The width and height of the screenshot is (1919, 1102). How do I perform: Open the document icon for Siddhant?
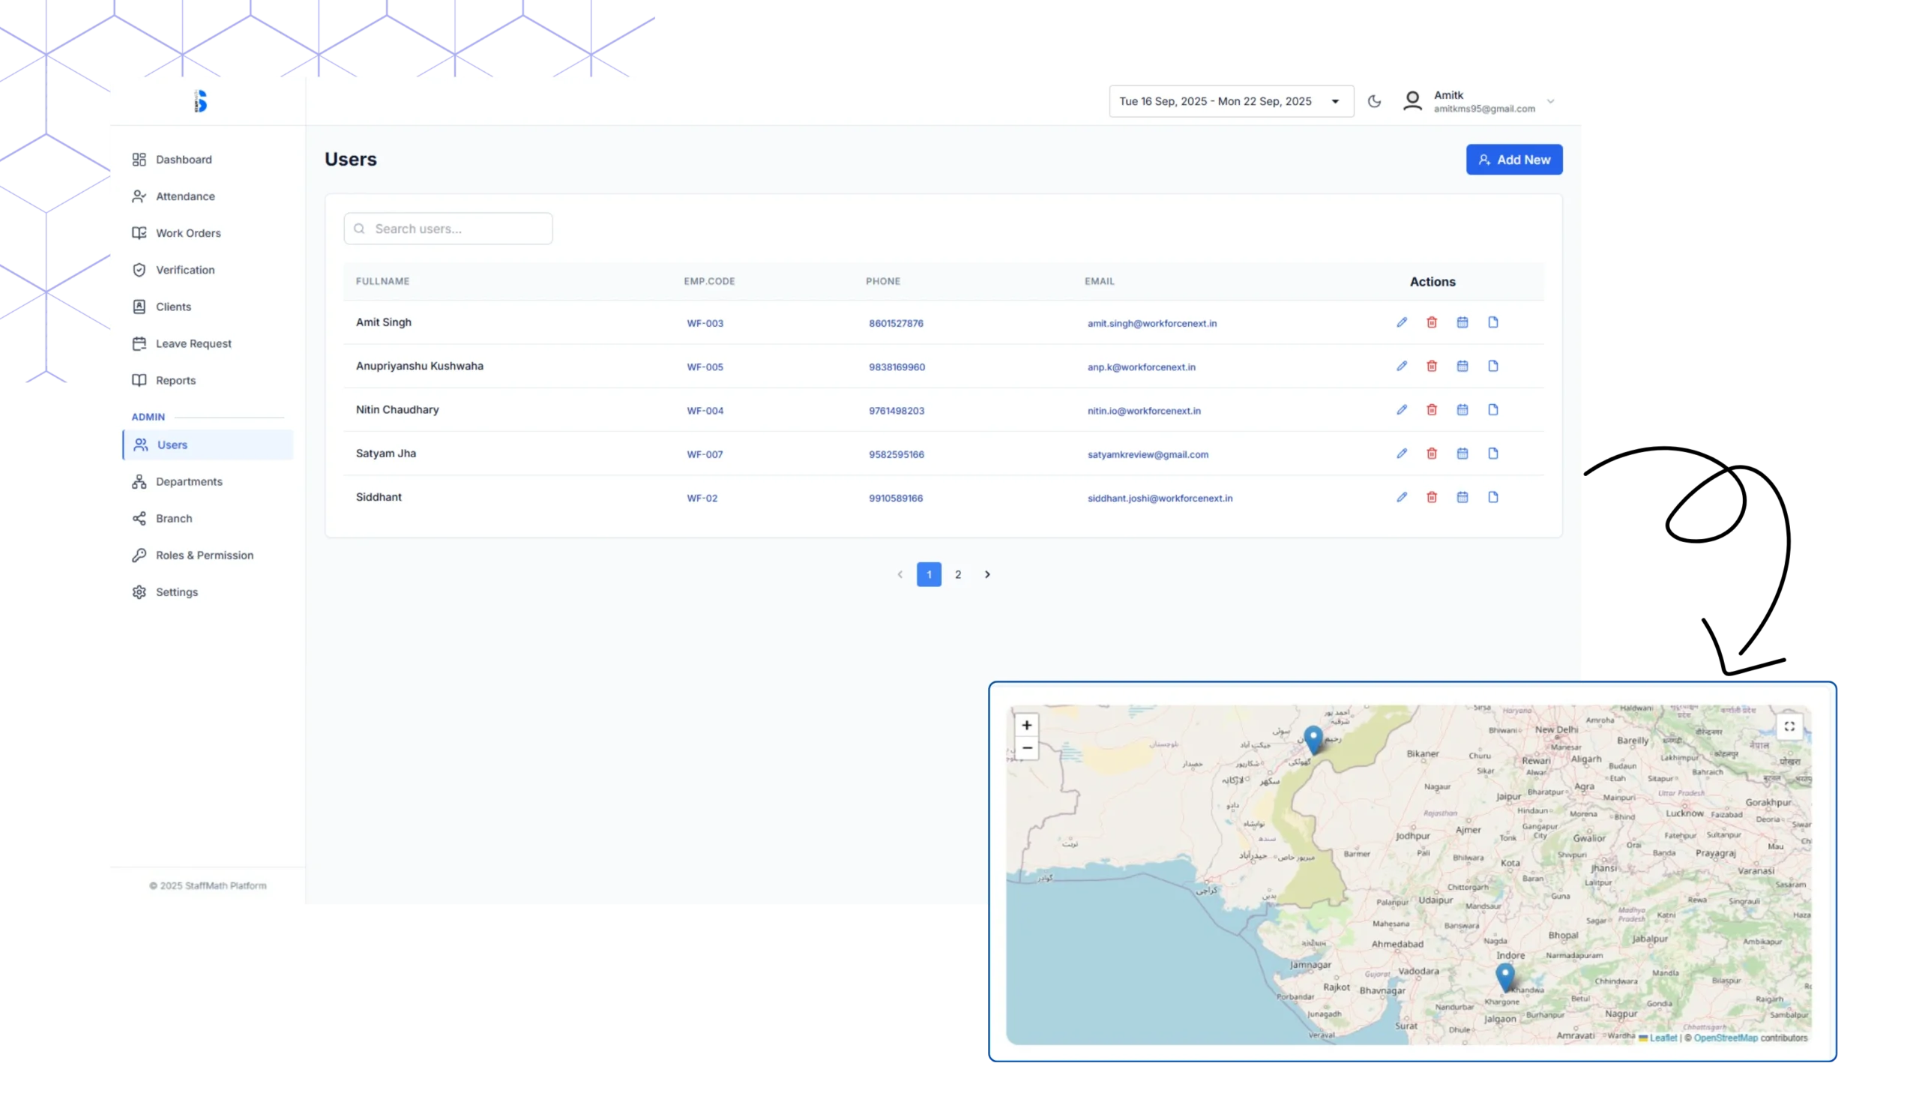[1493, 497]
